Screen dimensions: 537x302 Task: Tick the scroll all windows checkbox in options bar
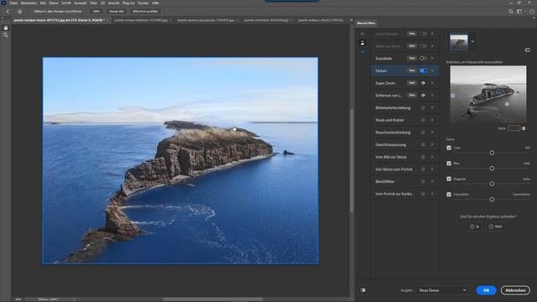(31, 11)
